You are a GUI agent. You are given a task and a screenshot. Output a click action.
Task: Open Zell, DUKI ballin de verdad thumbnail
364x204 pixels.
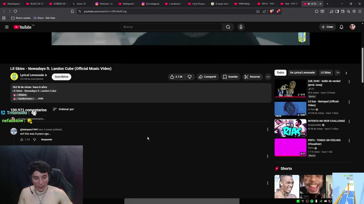(x=290, y=88)
